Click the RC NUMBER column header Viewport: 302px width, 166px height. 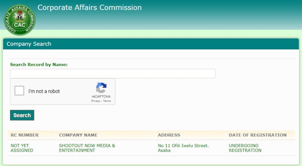coord(25,135)
